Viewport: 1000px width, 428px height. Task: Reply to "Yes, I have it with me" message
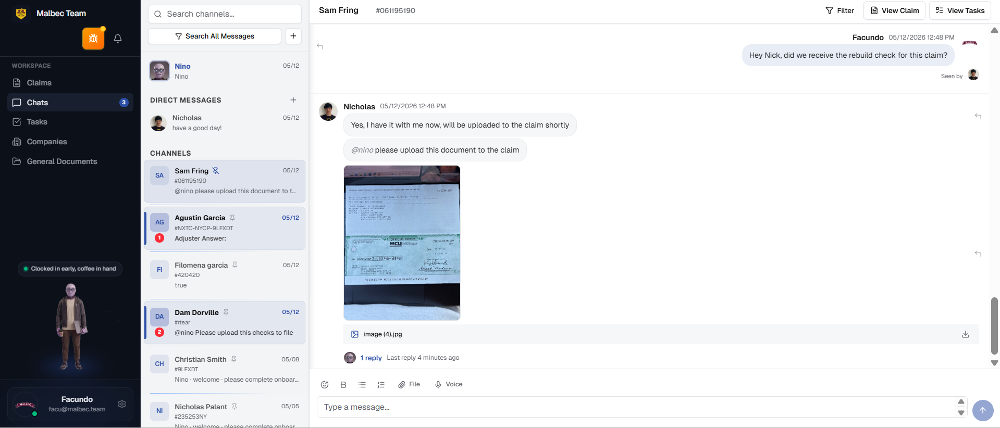[x=978, y=116]
